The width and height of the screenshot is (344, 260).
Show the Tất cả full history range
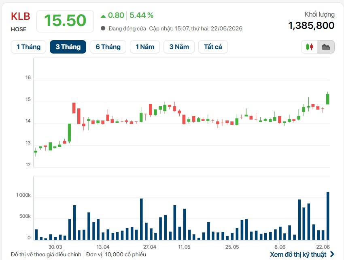[213, 47]
